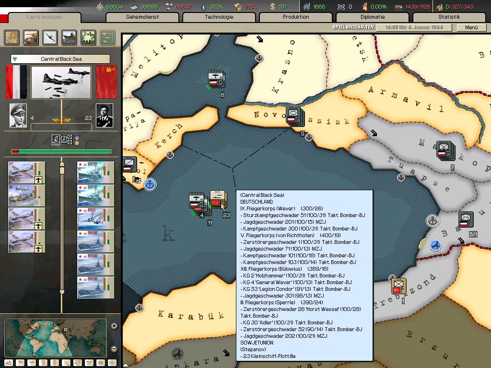Go to the Diplomatie tab
The width and height of the screenshot is (491, 368).
click(x=373, y=17)
